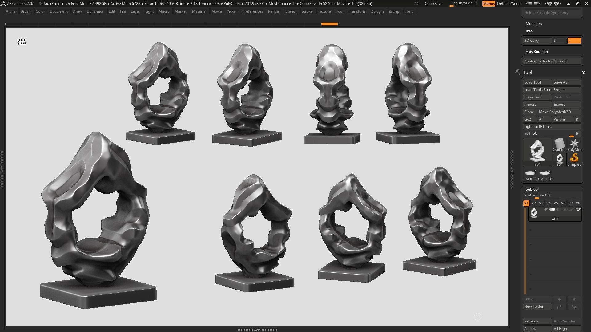Open the Material menu

[199, 11]
